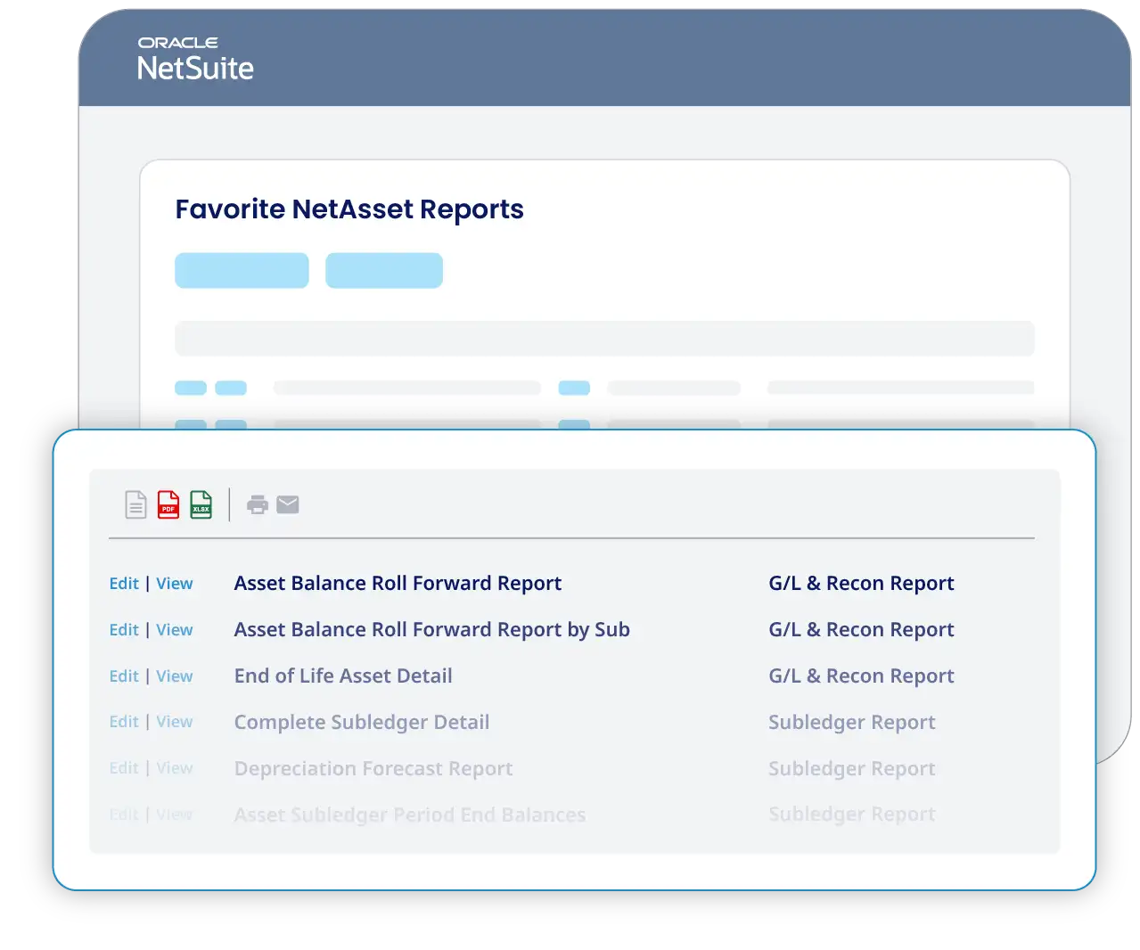The width and height of the screenshot is (1140, 950).
Task: Email the report using the envelope icon
Action: coord(288,504)
